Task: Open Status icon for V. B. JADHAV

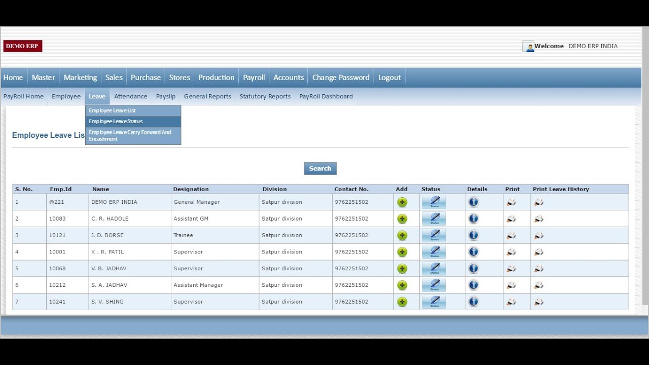Action: [x=434, y=269]
